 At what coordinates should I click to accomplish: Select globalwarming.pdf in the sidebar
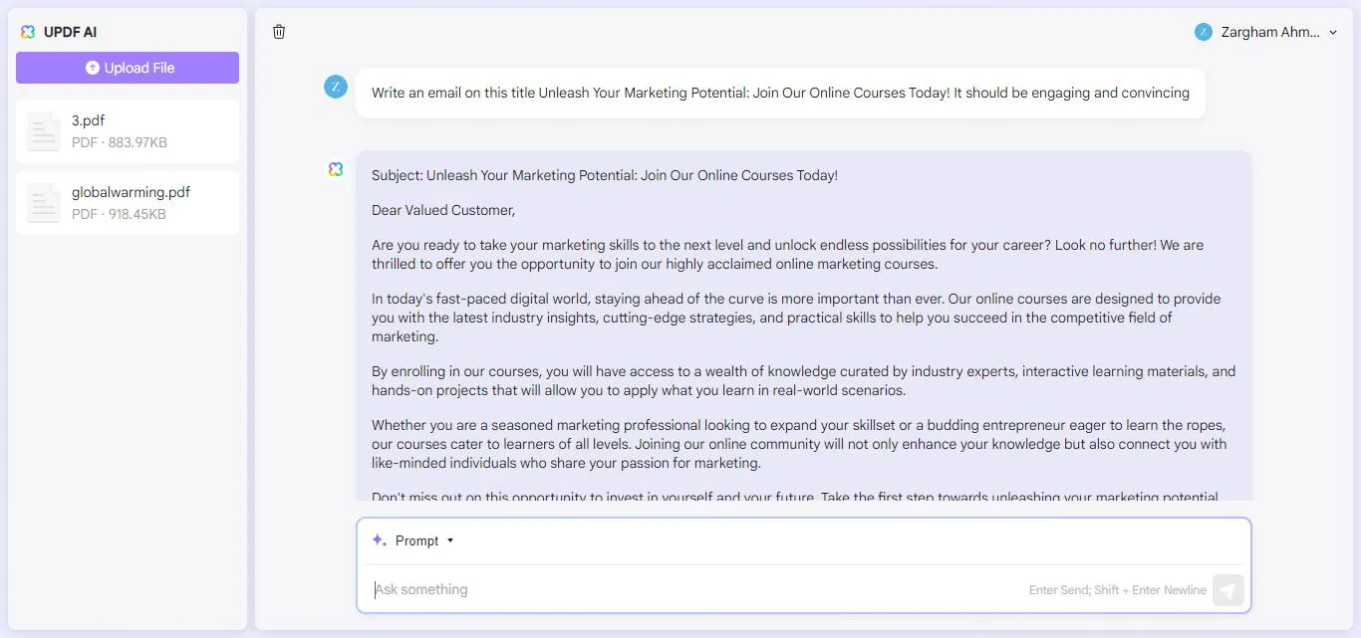(x=127, y=203)
